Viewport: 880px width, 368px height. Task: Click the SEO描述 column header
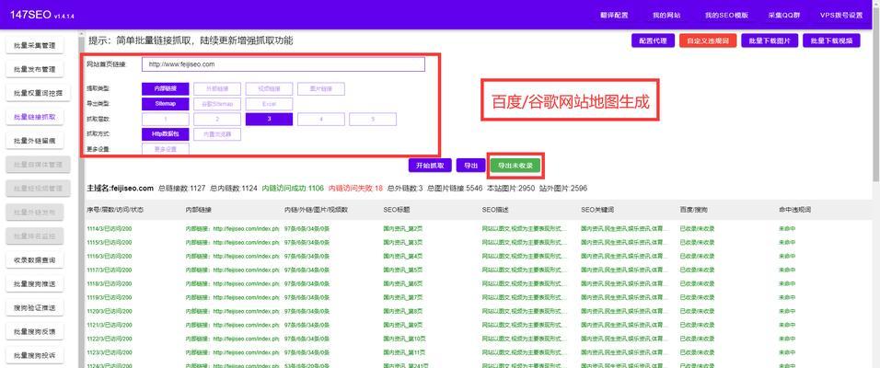point(495,209)
